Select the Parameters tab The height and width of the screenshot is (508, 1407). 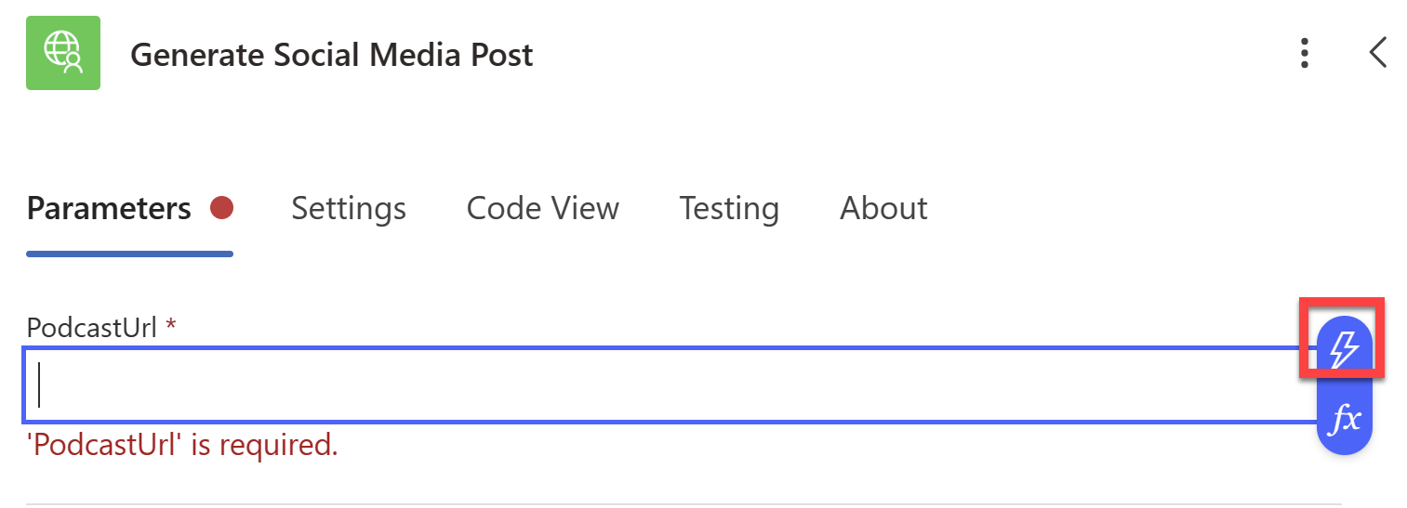pos(109,208)
